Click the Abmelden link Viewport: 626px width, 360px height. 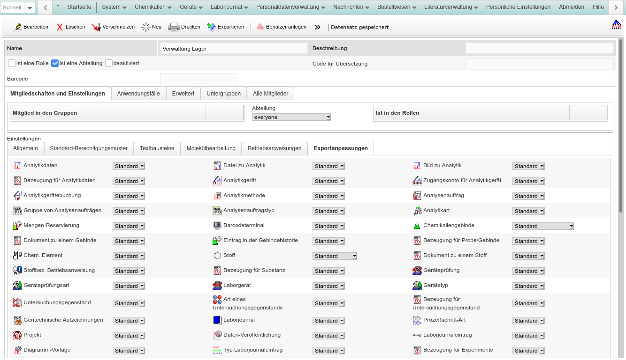tap(571, 7)
